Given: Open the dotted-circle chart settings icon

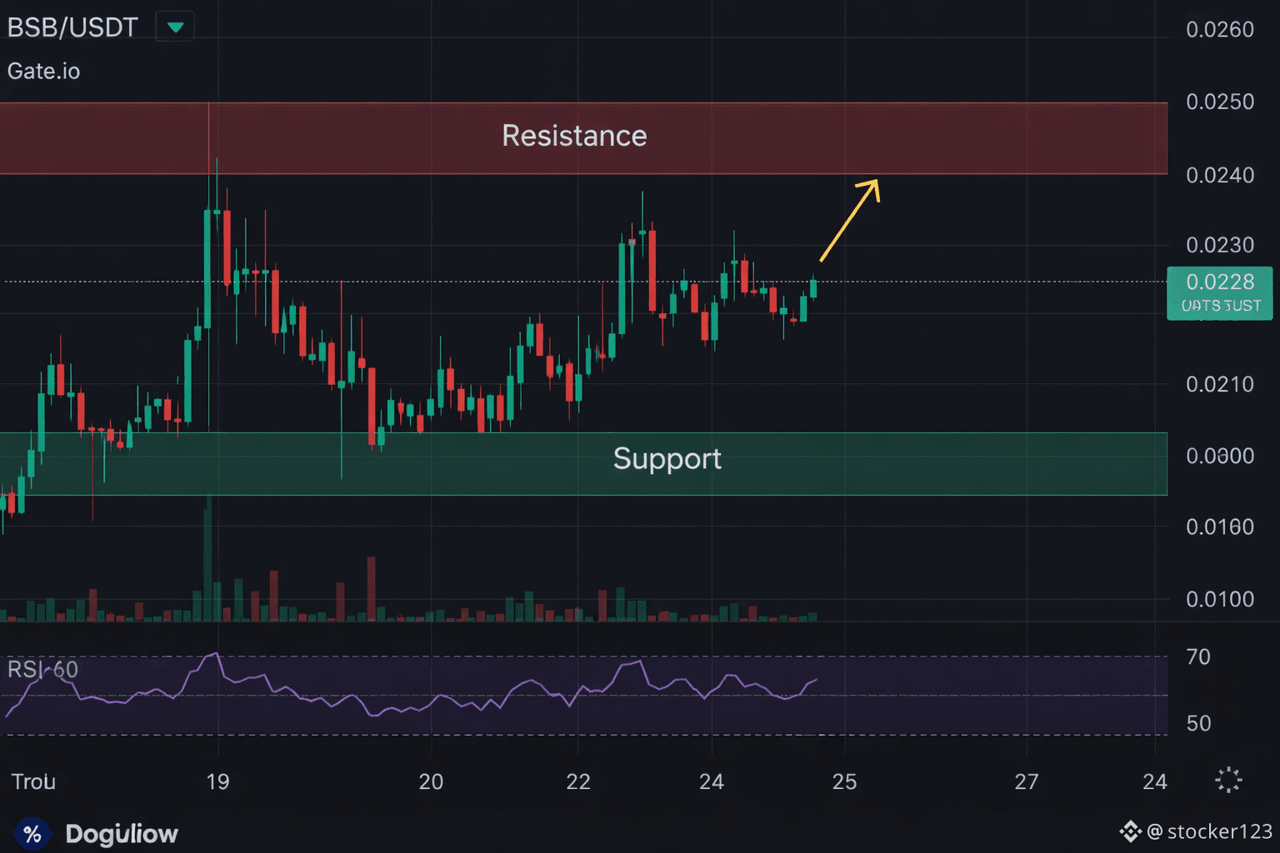Looking at the screenshot, I should click(x=1228, y=781).
